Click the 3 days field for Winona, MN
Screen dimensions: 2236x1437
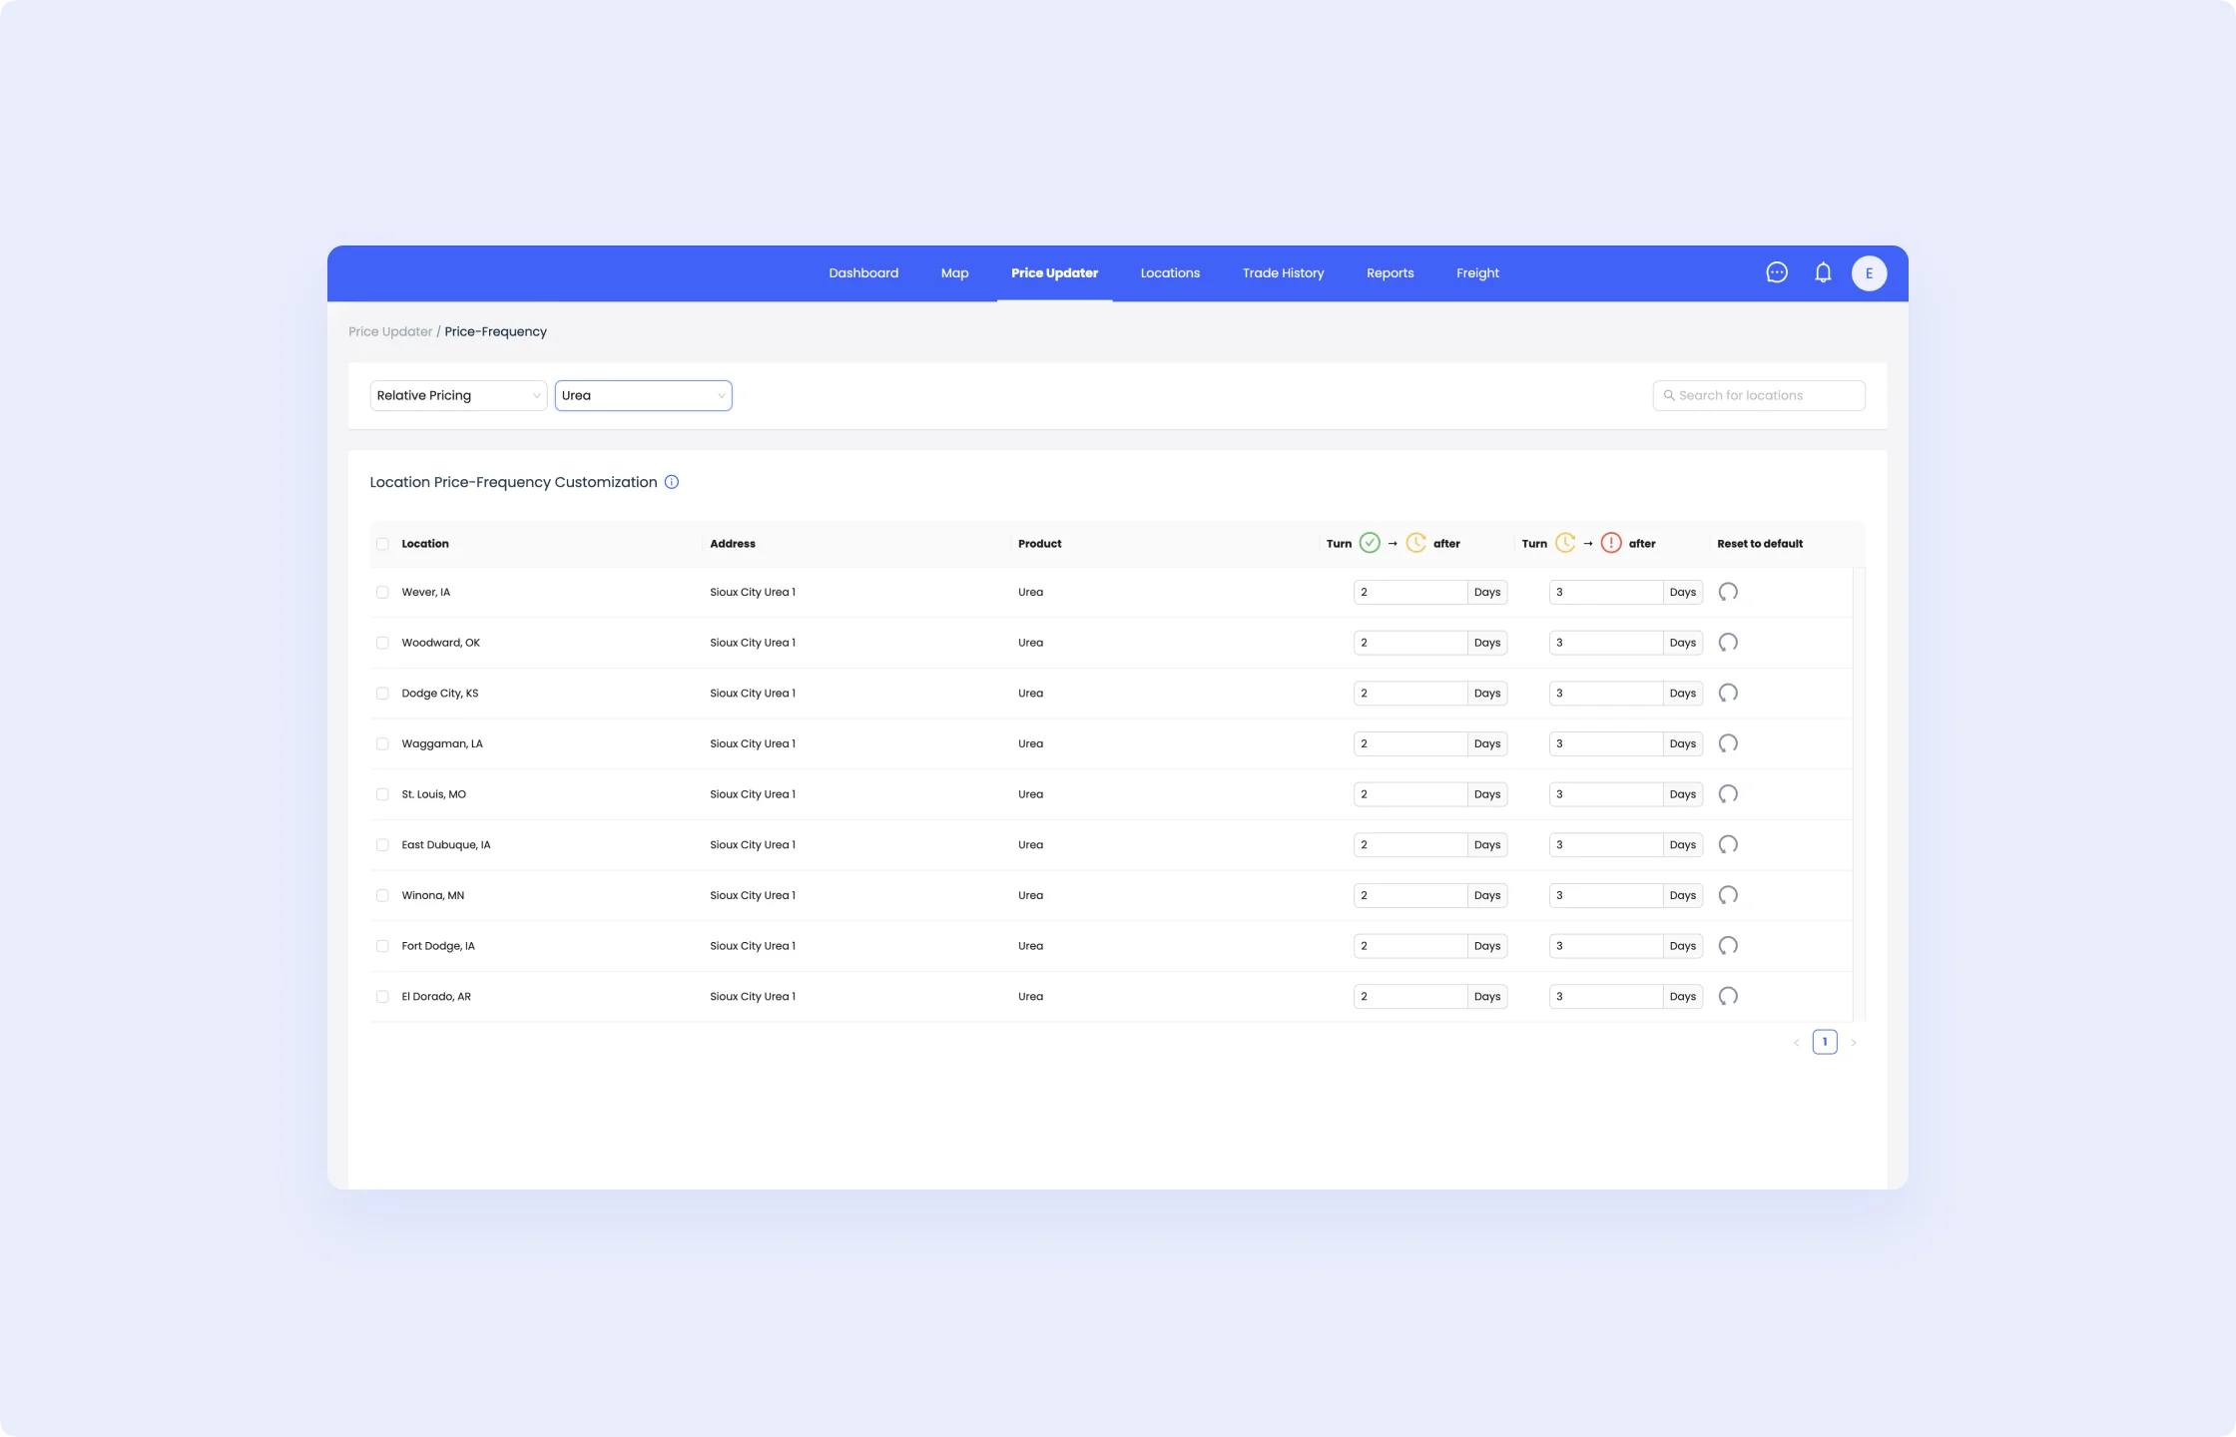(x=1606, y=895)
